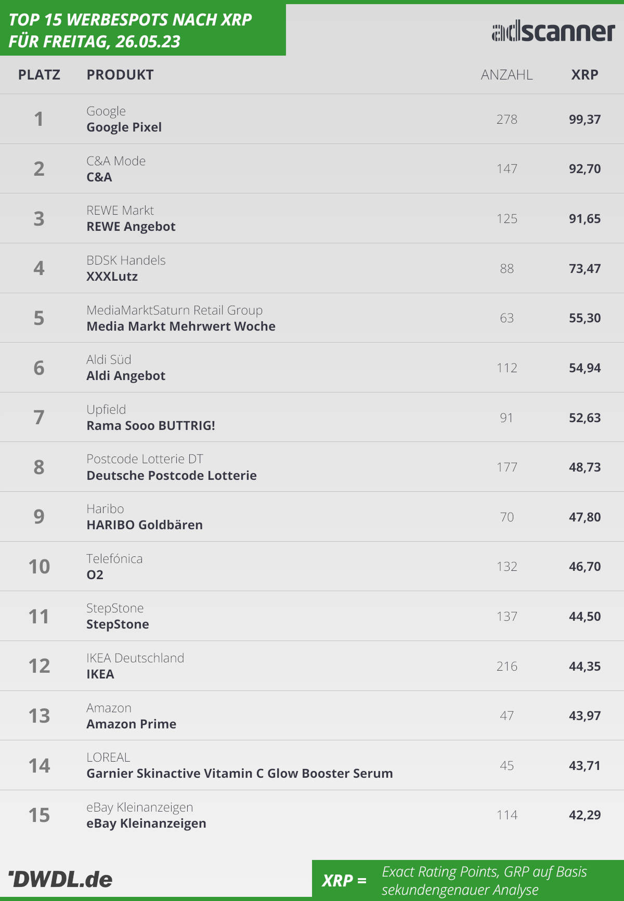Viewport: 624px width, 901px height.
Task: Click the DWDL.de logo
Action: pyautogui.click(x=60, y=879)
